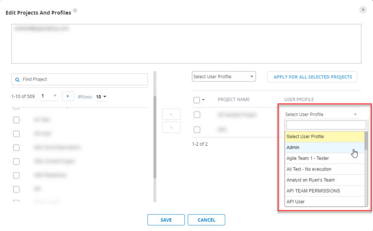Click Apply For All Selected Projects

click(x=312, y=77)
